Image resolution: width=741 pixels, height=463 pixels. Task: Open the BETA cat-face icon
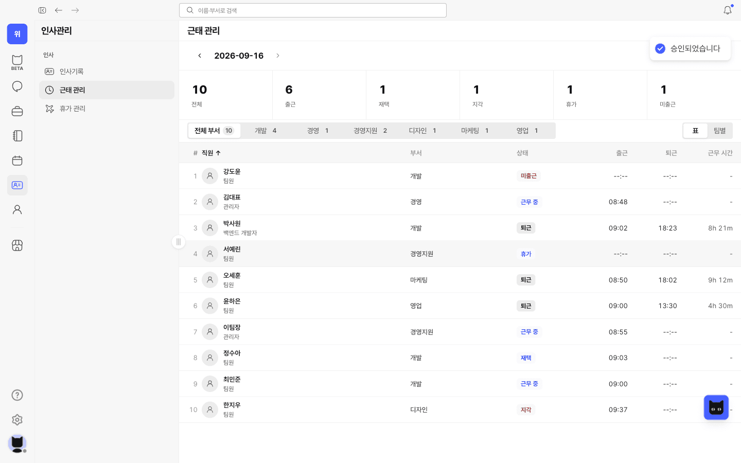pyautogui.click(x=17, y=62)
